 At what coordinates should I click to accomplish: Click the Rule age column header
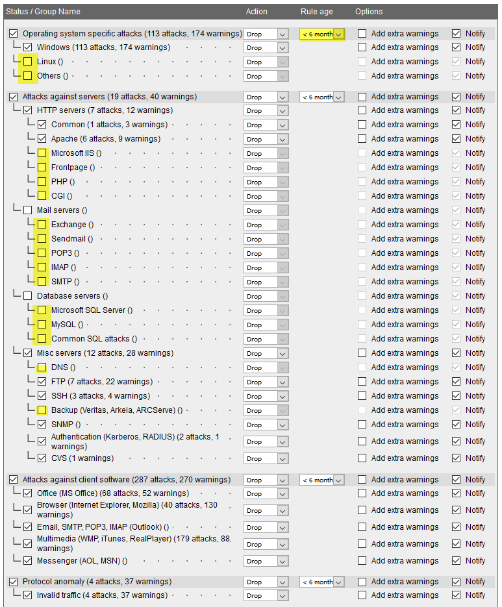click(316, 12)
